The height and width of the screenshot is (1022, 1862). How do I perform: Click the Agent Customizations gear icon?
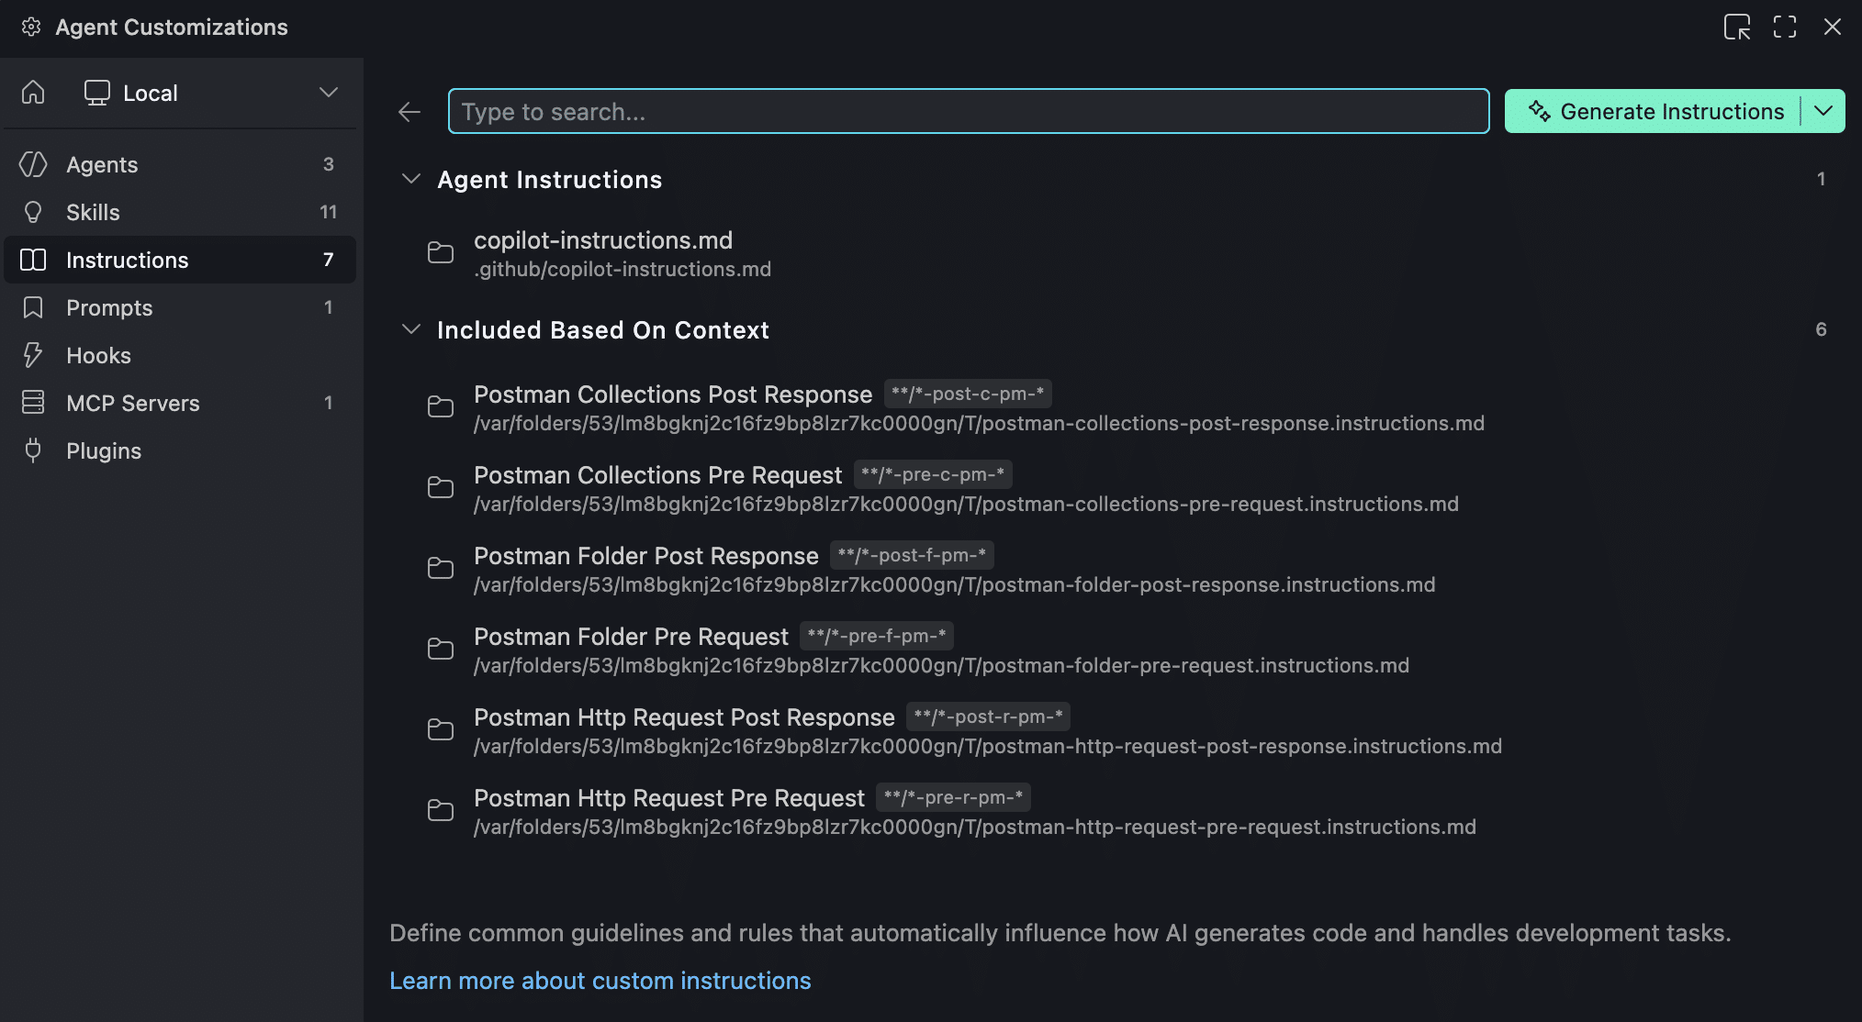(31, 27)
